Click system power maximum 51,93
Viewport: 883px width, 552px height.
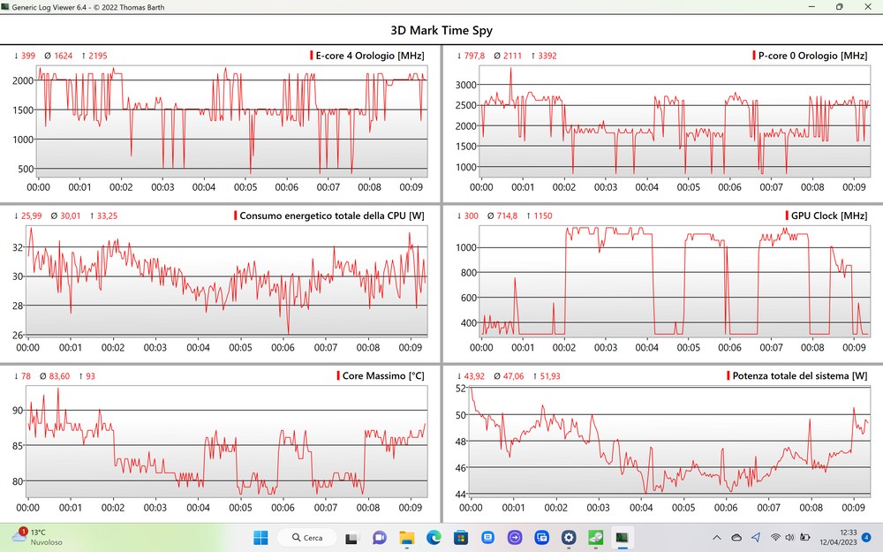[x=550, y=376]
